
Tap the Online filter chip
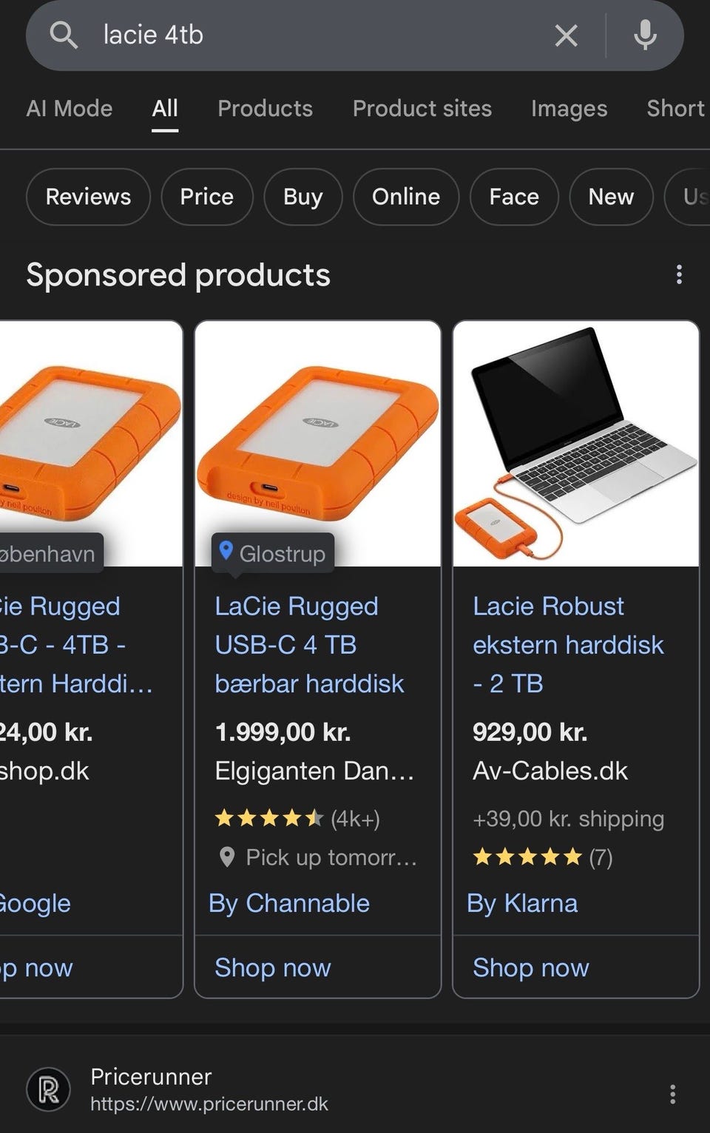(405, 197)
